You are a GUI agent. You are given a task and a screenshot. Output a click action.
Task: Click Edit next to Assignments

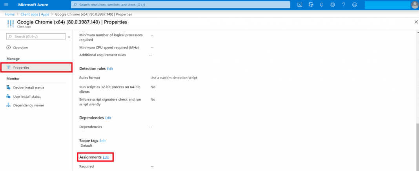(106, 157)
